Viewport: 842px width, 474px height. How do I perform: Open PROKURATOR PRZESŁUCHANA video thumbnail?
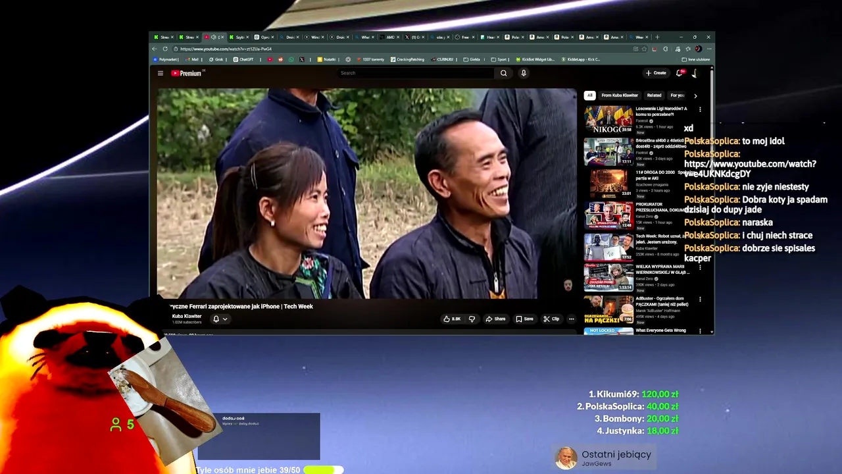[608, 215]
